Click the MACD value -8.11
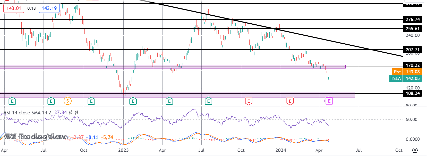The width and height of the screenshot is (427, 158). (92, 137)
